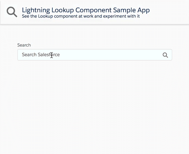Screen dimensions: 189x154
Task: Click the word "Search" inside the placeholder
Action: coord(29,55)
